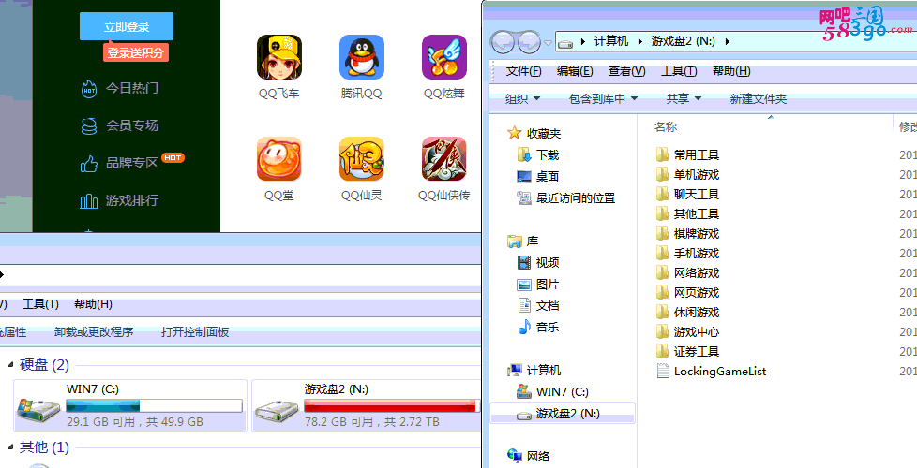Click the 品牌专区 thumbs-up icon
The height and width of the screenshot is (468, 917).
pos(89,164)
